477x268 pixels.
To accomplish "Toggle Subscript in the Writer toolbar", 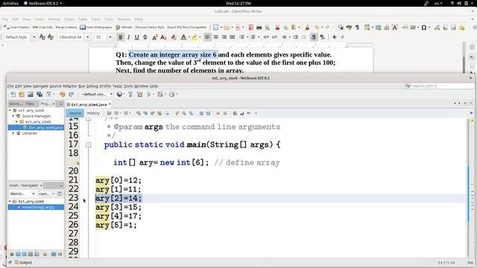I will (x=163, y=37).
